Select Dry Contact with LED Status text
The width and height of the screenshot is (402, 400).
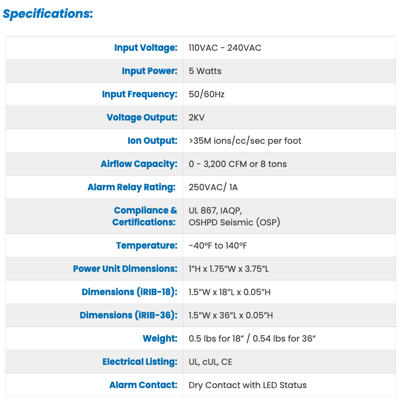(247, 385)
